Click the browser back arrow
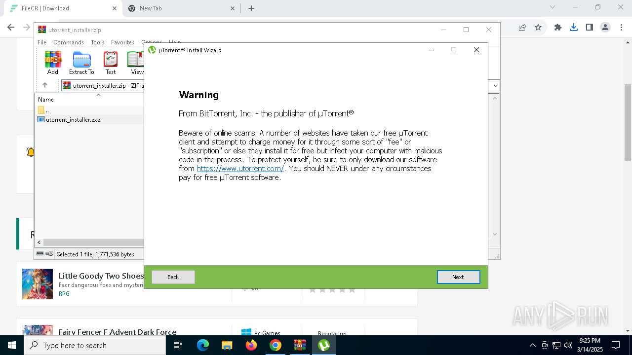Image resolution: width=632 pixels, height=355 pixels. 11,28
